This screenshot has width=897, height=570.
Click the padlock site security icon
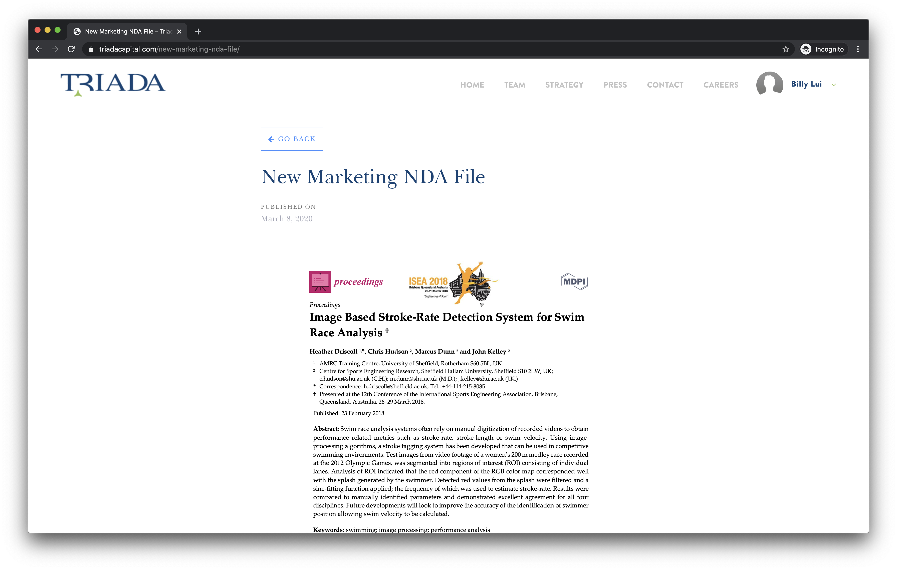coord(91,49)
